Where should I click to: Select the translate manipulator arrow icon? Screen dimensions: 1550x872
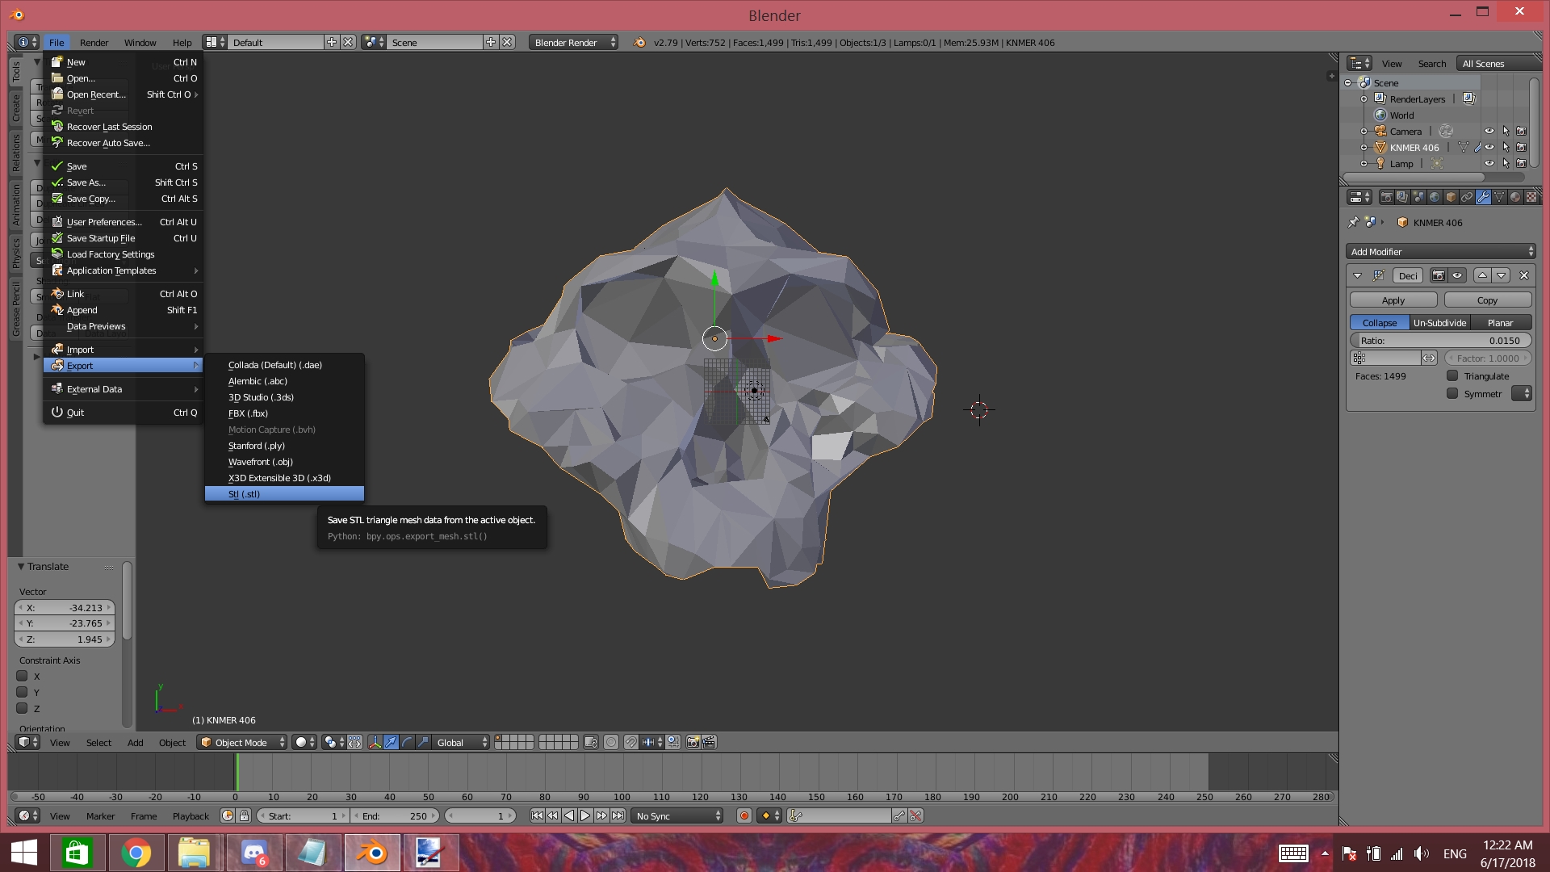(391, 742)
